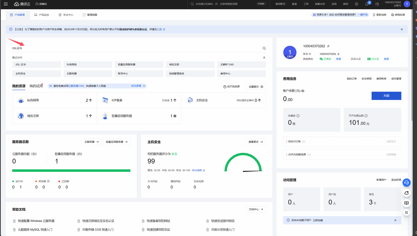417x236 pixels.
Task: Copy the account ID next to 账号 ID
Action: pyautogui.click(x=338, y=54)
